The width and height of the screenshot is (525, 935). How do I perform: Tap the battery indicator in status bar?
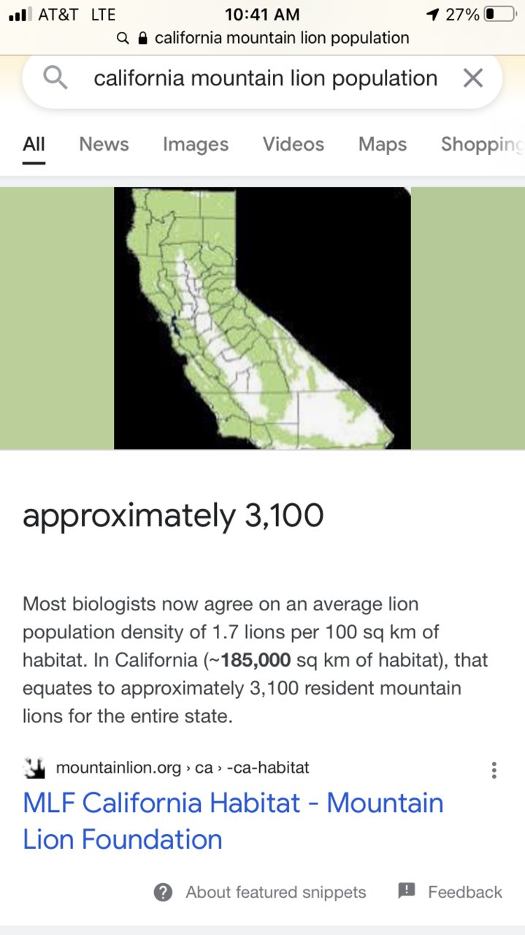(500, 14)
